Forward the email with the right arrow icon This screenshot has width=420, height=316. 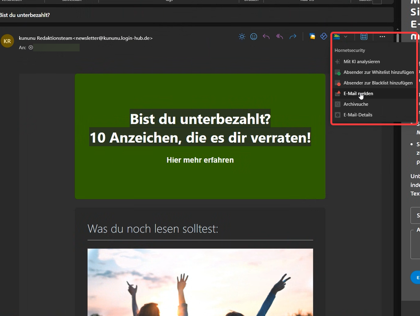point(293,36)
